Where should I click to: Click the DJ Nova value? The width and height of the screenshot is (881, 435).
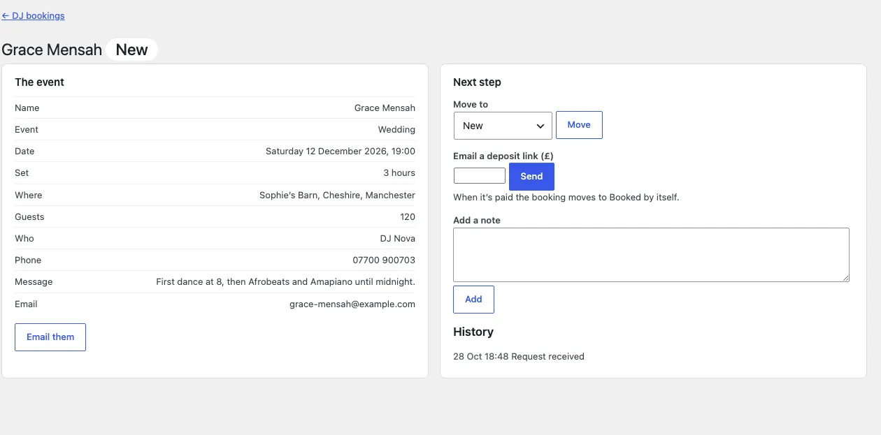coord(398,239)
